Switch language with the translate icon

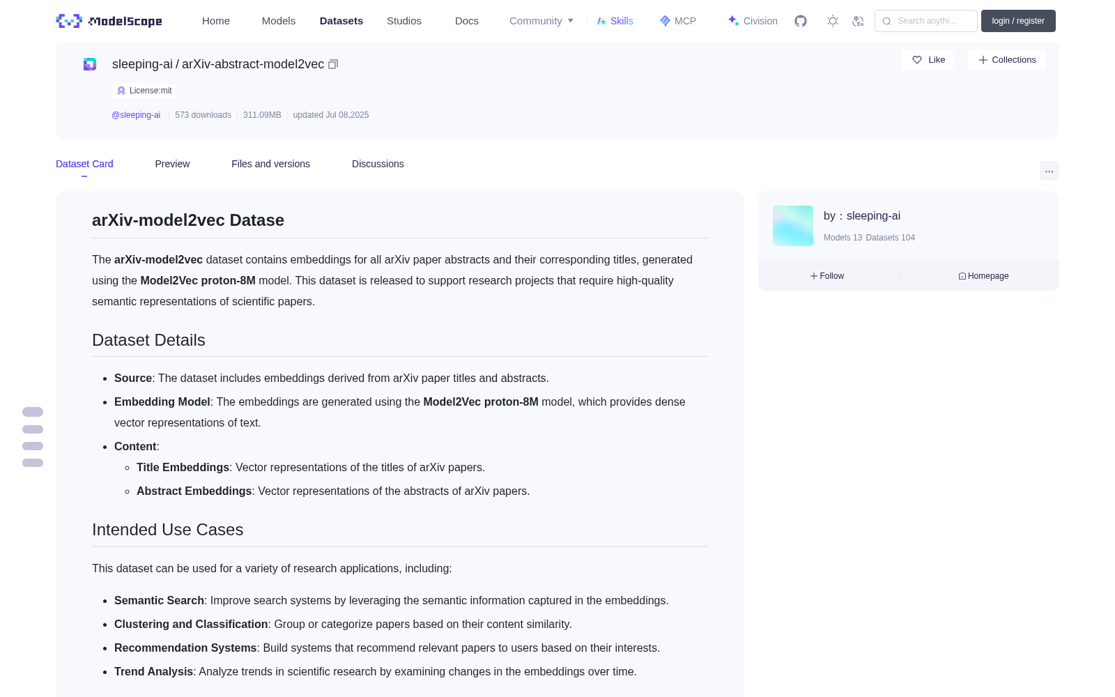859,21
